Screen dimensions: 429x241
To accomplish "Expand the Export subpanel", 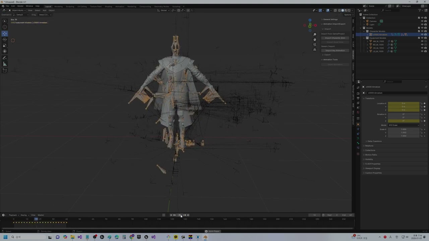I will click(327, 55).
